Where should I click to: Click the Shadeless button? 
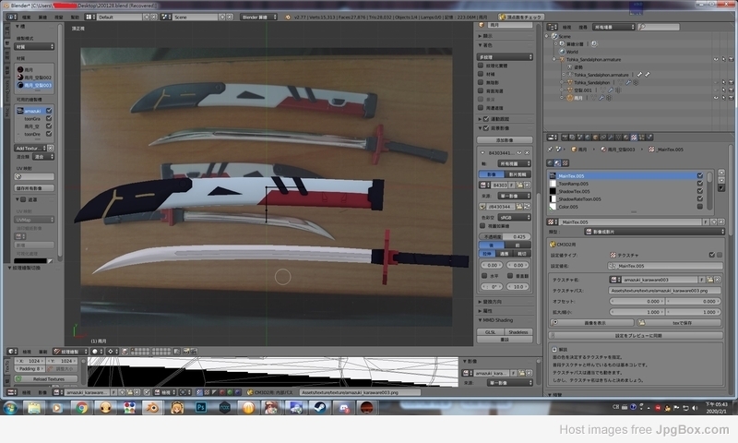coord(518,332)
